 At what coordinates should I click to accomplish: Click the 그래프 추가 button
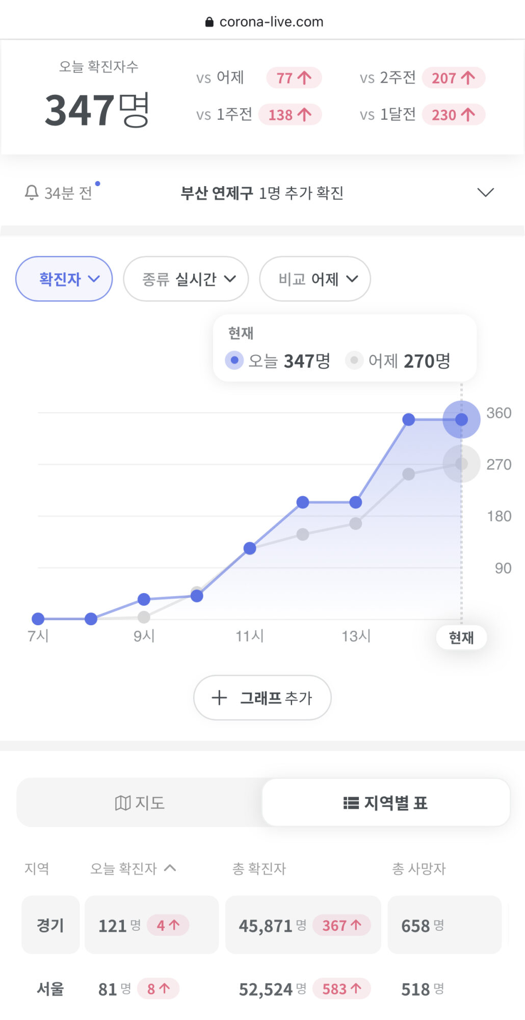click(x=262, y=698)
